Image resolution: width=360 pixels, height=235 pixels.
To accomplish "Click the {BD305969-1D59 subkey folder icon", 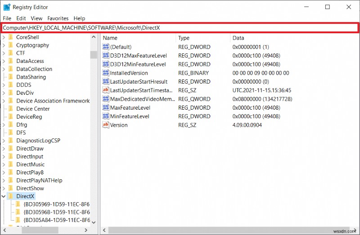I will (18, 204).
